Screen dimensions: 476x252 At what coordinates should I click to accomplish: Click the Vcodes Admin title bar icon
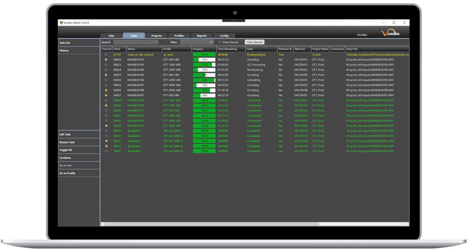[61, 23]
